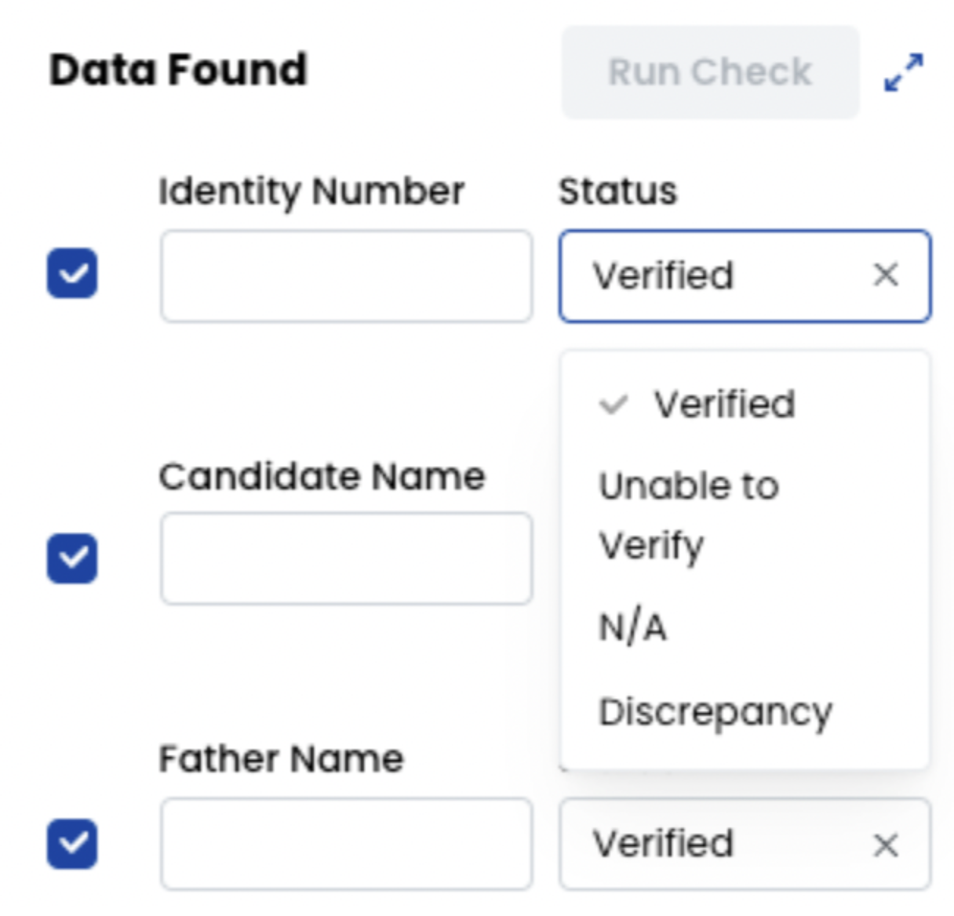954x916 pixels.
Task: Click the Data Found heading
Action: coord(178,70)
